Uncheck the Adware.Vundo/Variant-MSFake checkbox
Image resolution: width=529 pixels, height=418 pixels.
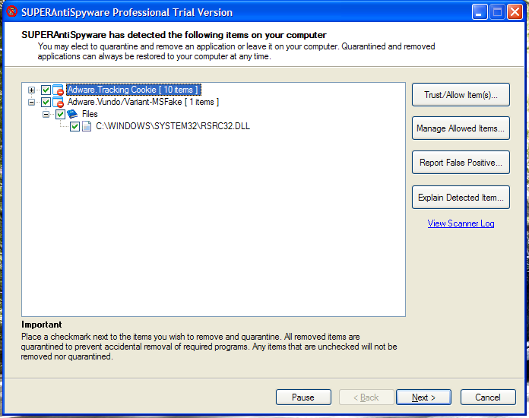46,103
